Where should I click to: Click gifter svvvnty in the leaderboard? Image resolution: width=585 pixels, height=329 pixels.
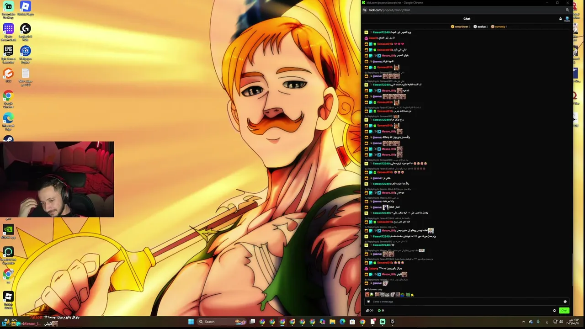499,27
